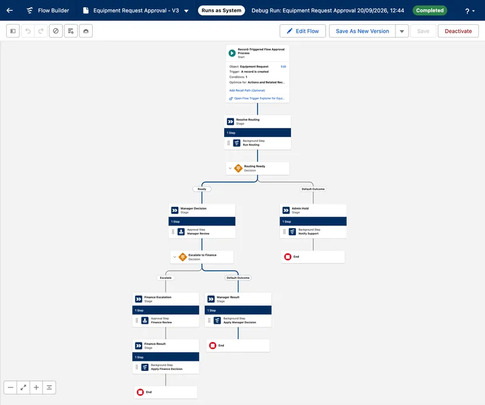The image size is (485, 405).
Task: Click the Manager Review approval step icon
Action: [181, 232]
